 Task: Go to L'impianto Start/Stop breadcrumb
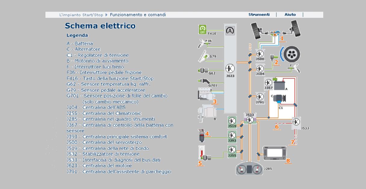click(81, 15)
